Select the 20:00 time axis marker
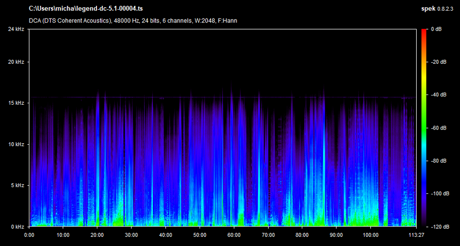Screen dimensions: 460x246 (97, 234)
